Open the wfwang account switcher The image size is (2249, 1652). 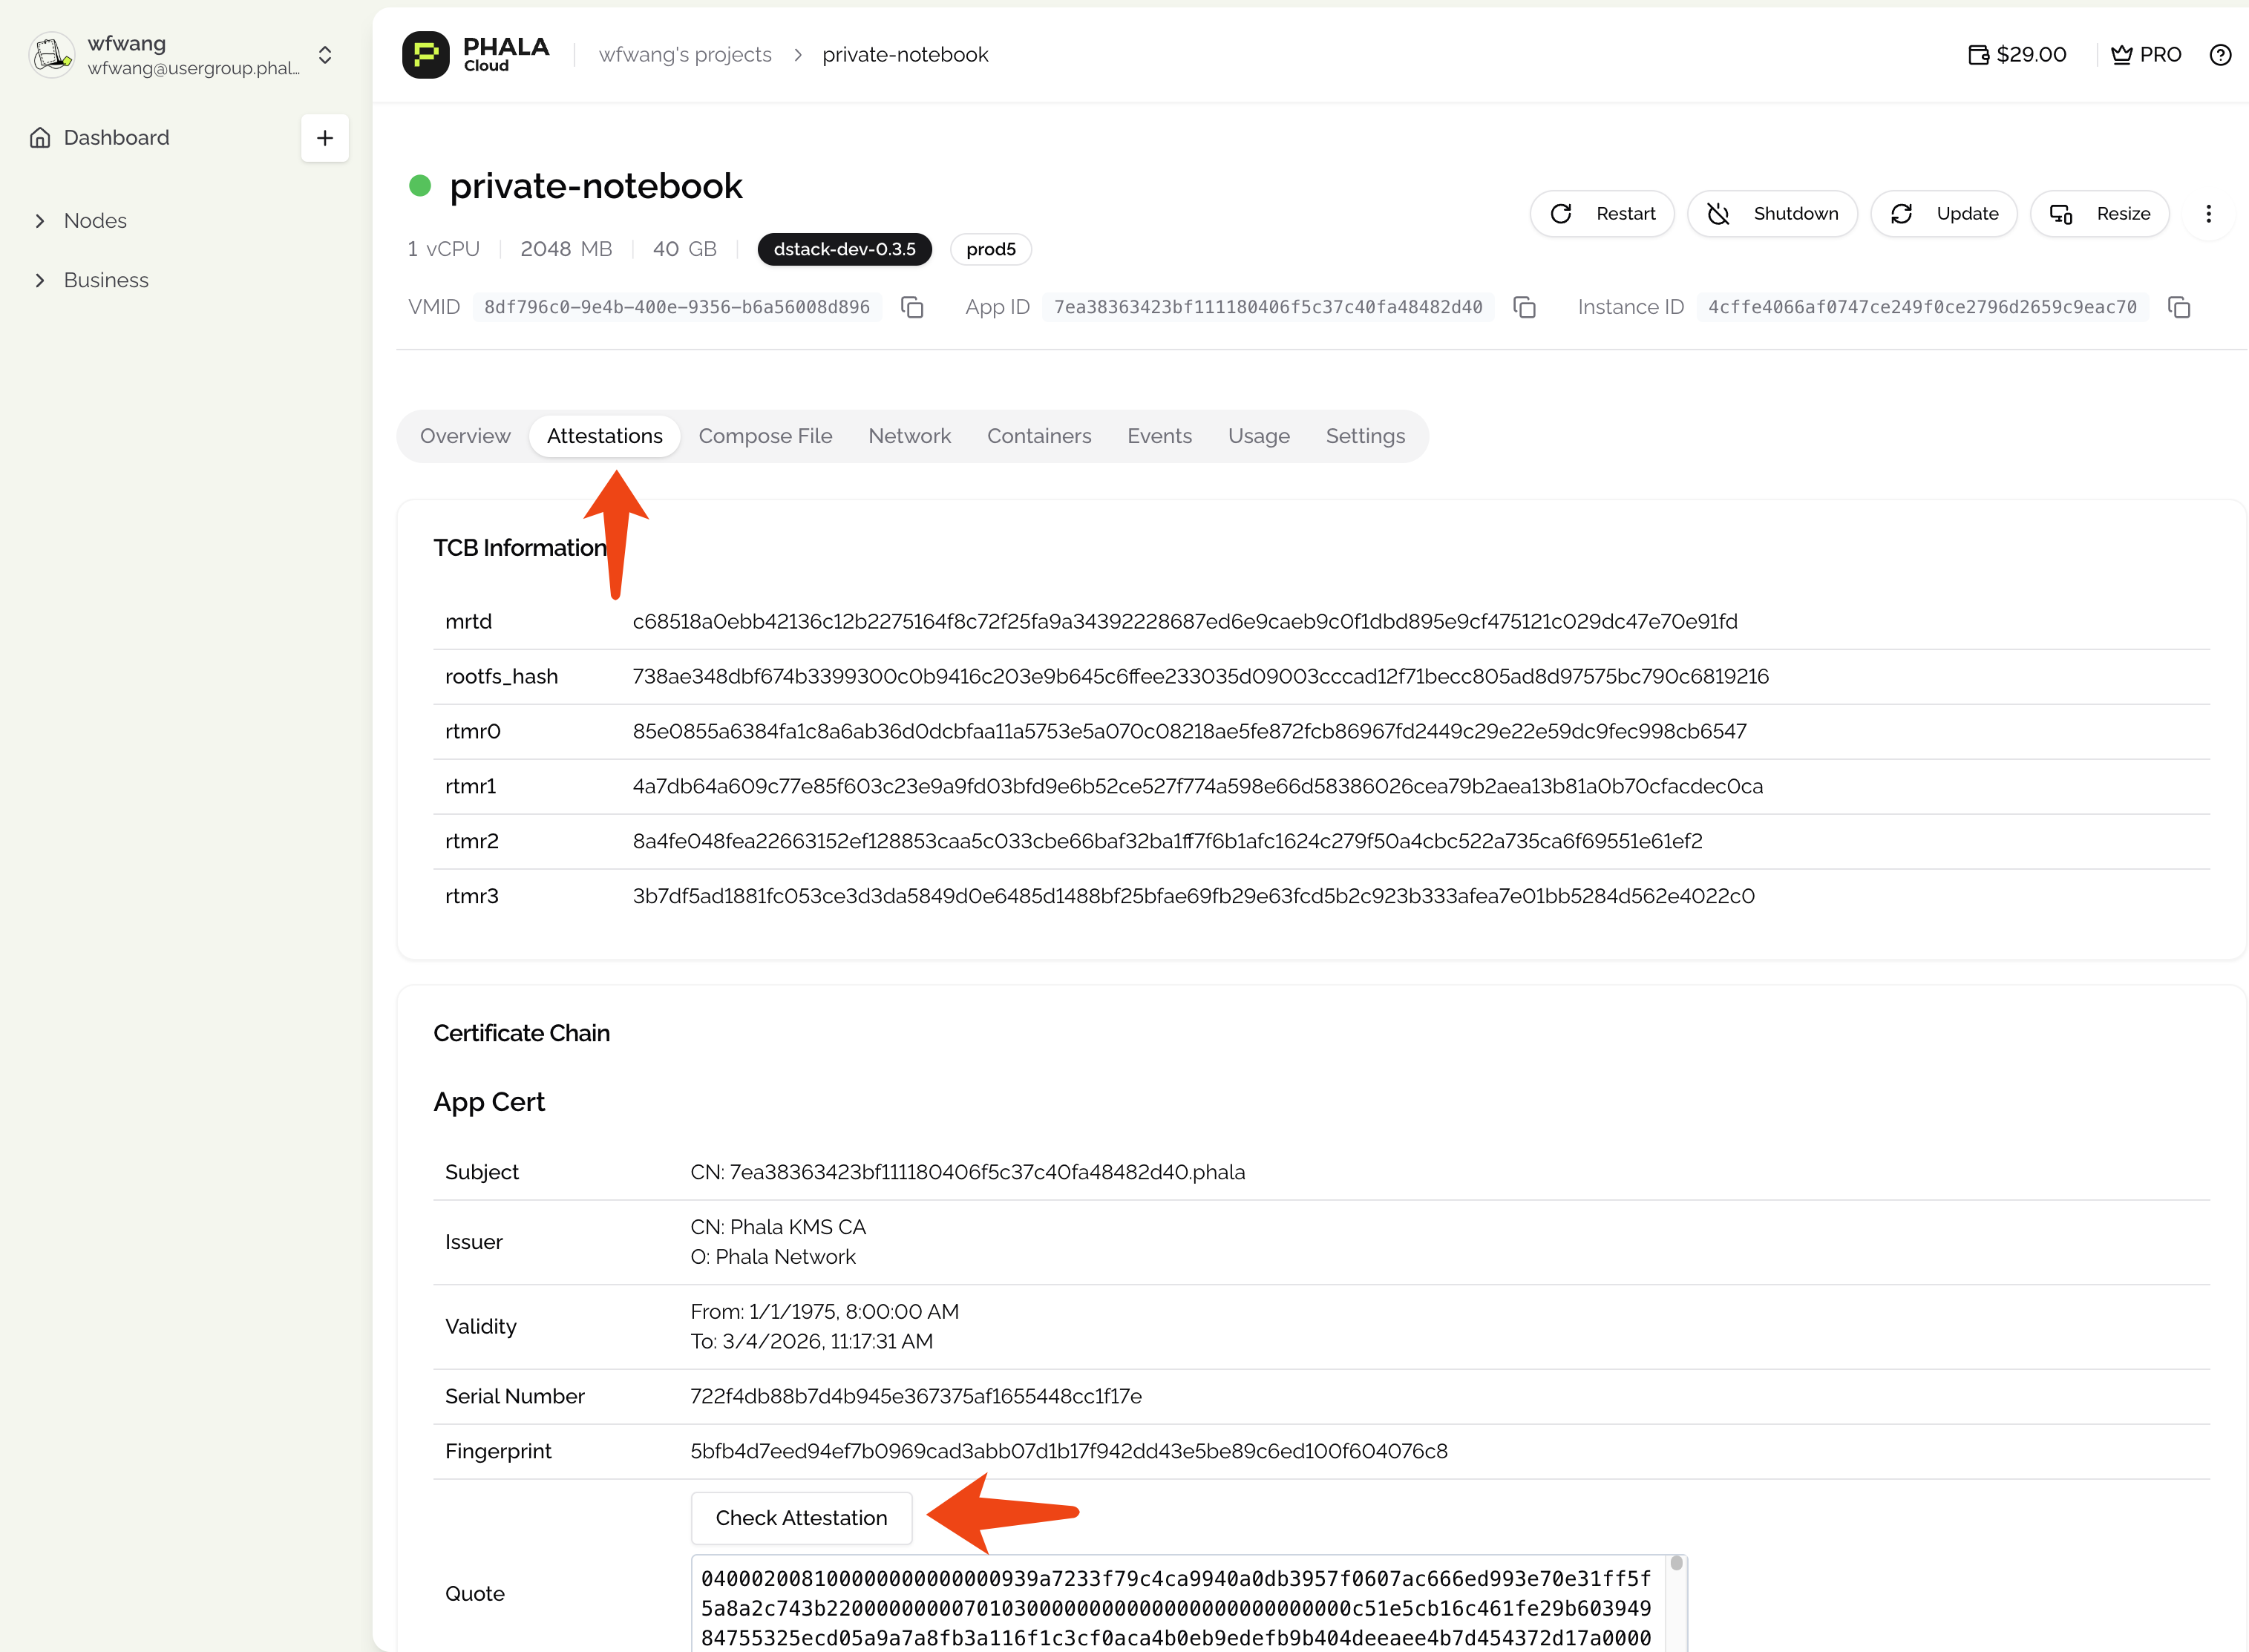[325, 55]
